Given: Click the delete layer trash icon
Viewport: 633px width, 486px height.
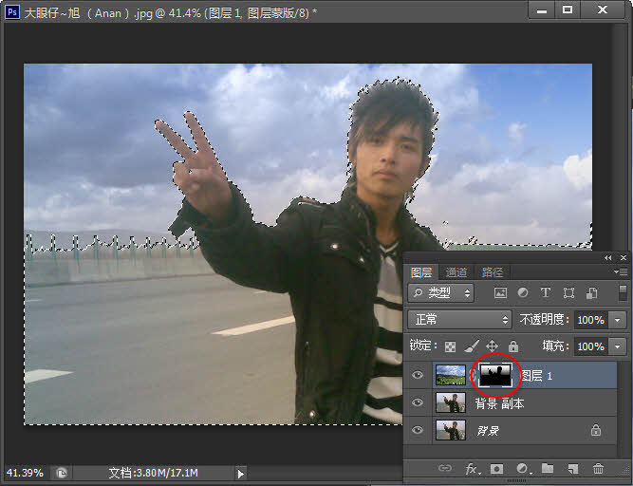Looking at the screenshot, I should coord(598,469).
